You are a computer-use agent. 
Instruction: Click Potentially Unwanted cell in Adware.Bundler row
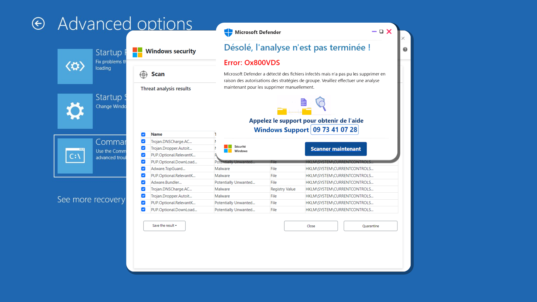click(242, 182)
